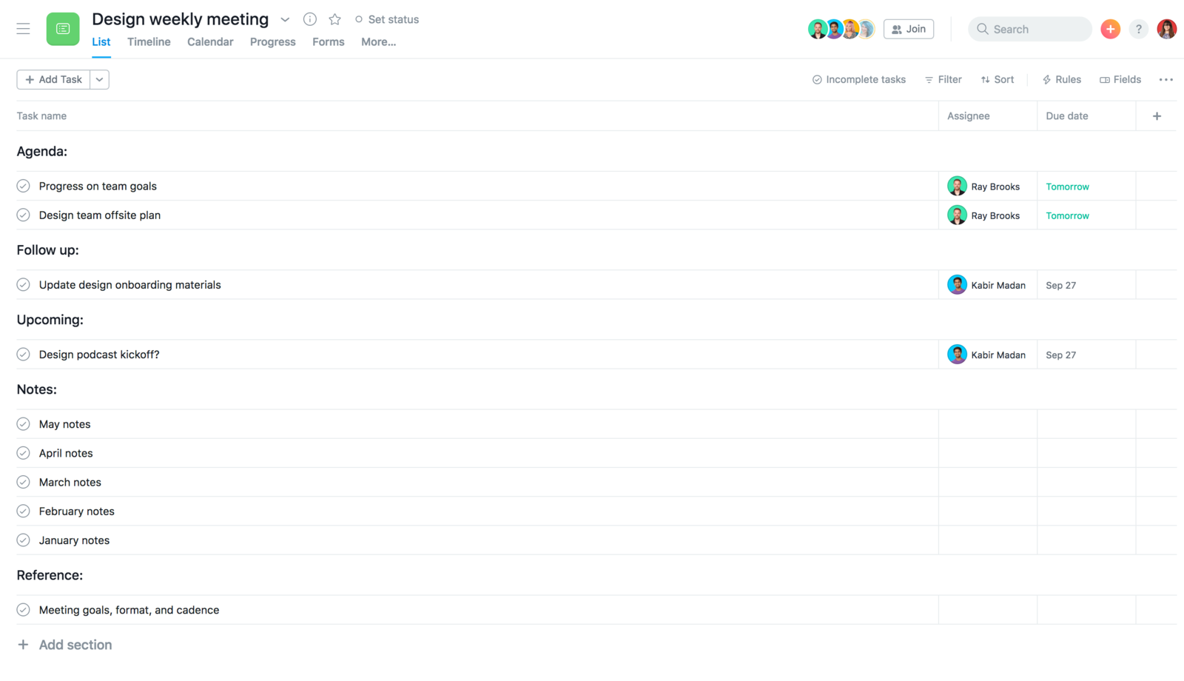Image resolution: width=1184 pixels, height=681 pixels.
Task: Set the project status indicator
Action: (x=387, y=20)
